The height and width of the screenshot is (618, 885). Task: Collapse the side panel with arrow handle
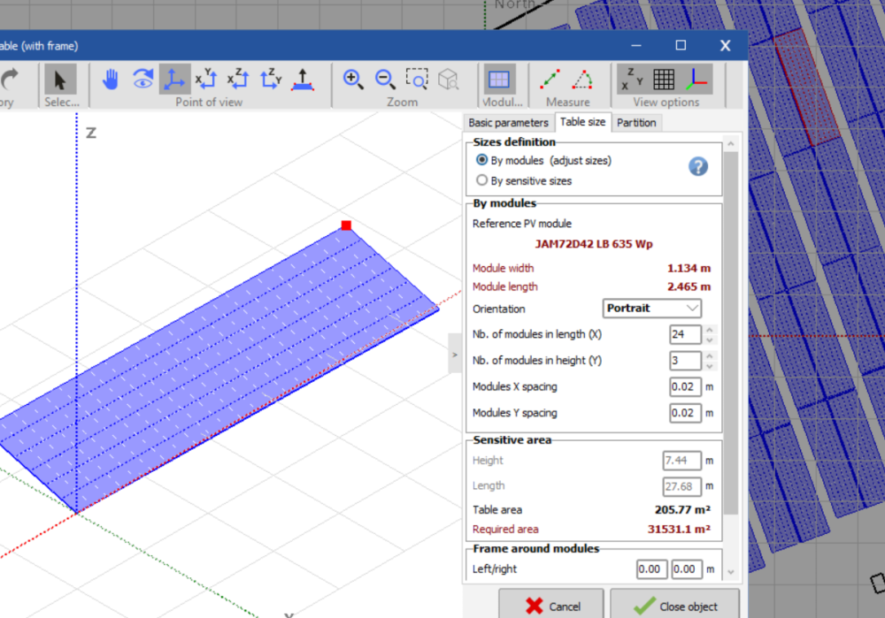[455, 355]
